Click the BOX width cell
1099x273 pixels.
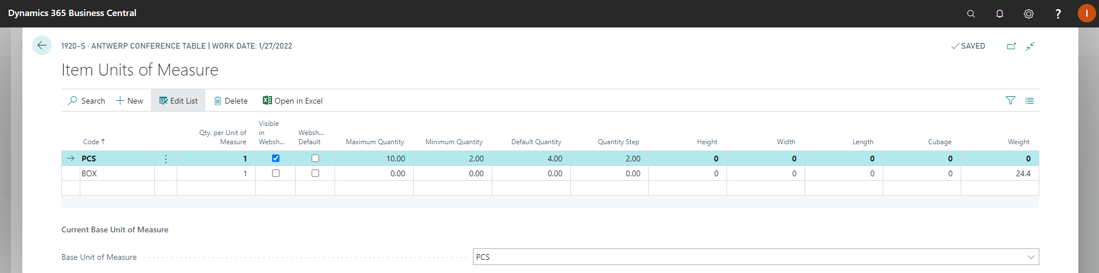766,173
